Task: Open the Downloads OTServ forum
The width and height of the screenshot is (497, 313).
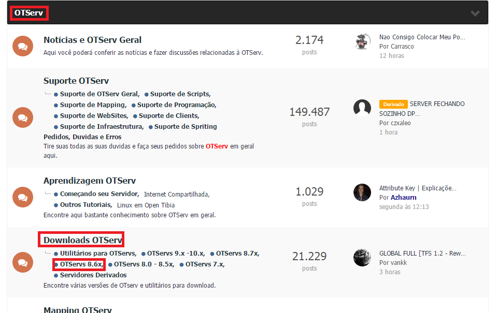Action: point(83,240)
